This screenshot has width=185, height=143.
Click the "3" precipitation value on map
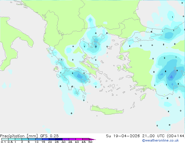pos(96,46)
